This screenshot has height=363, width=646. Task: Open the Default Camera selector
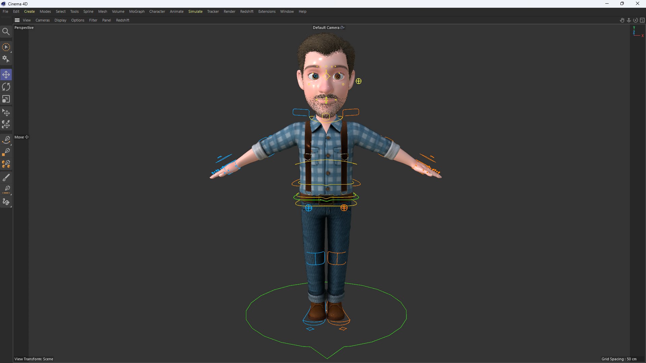(328, 28)
